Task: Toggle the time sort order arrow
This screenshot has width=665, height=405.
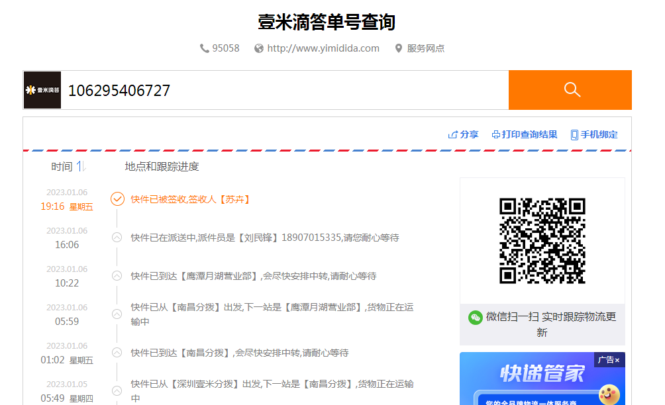Action: (x=81, y=167)
